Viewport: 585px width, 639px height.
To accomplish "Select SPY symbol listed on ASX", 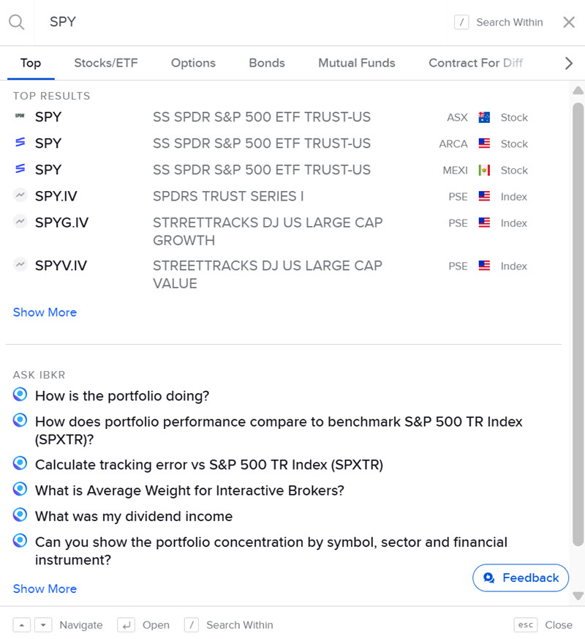I will (x=48, y=117).
